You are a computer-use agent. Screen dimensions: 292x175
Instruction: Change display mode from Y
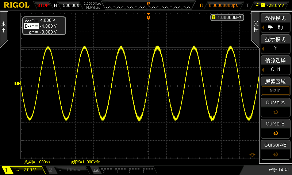(275, 48)
